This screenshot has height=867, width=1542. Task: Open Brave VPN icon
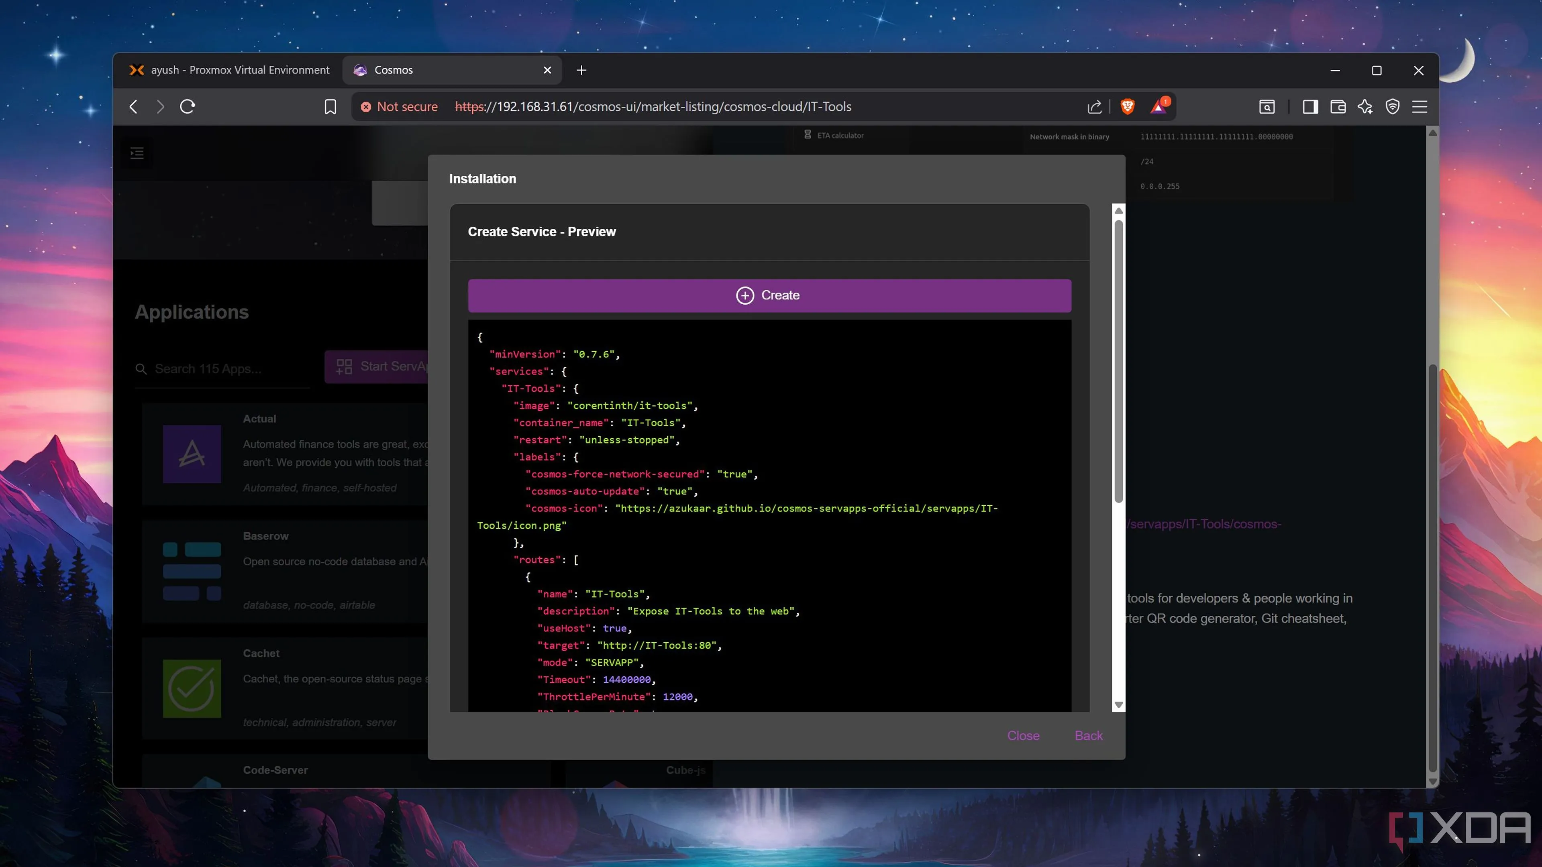(1392, 106)
